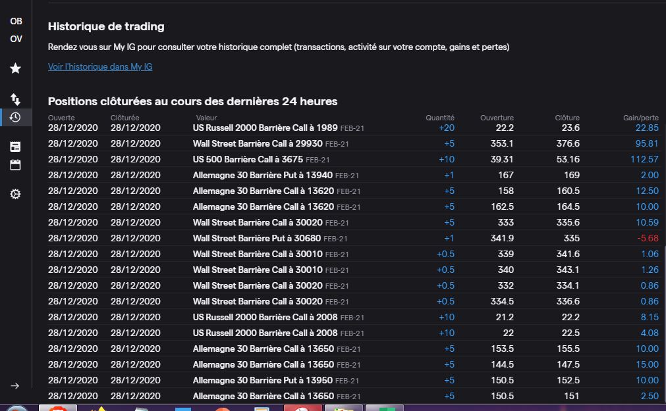Open the positions up-down arrows icon
Viewport: 666px width, 411px height.
click(x=16, y=99)
